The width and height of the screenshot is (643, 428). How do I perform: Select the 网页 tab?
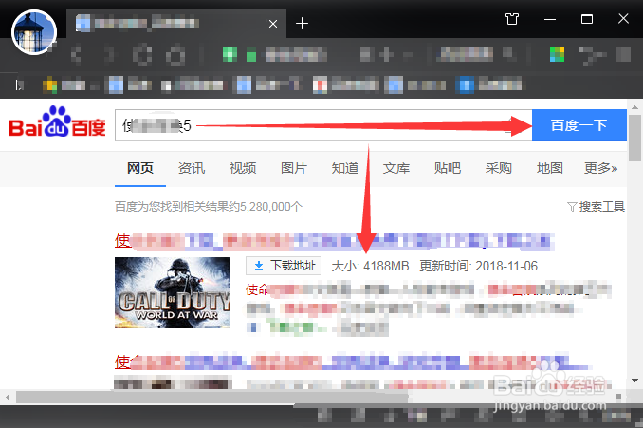tap(140, 168)
